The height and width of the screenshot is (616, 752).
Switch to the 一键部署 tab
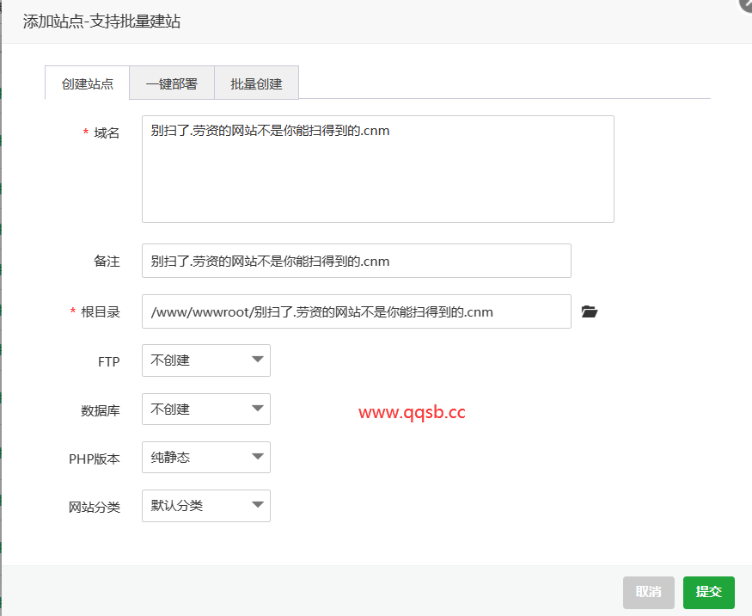(171, 83)
